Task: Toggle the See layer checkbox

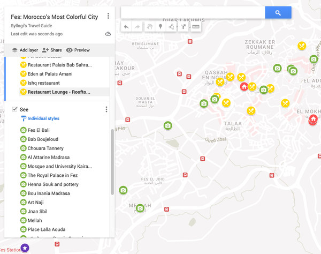Action: click(x=14, y=109)
